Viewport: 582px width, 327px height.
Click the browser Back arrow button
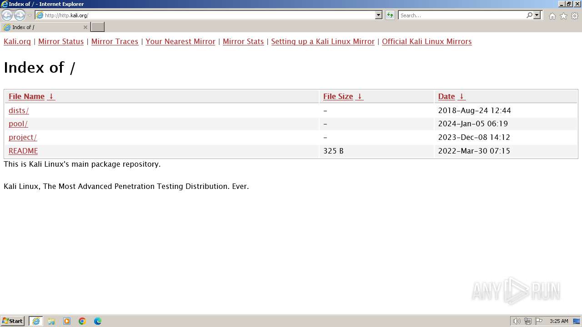click(7, 15)
